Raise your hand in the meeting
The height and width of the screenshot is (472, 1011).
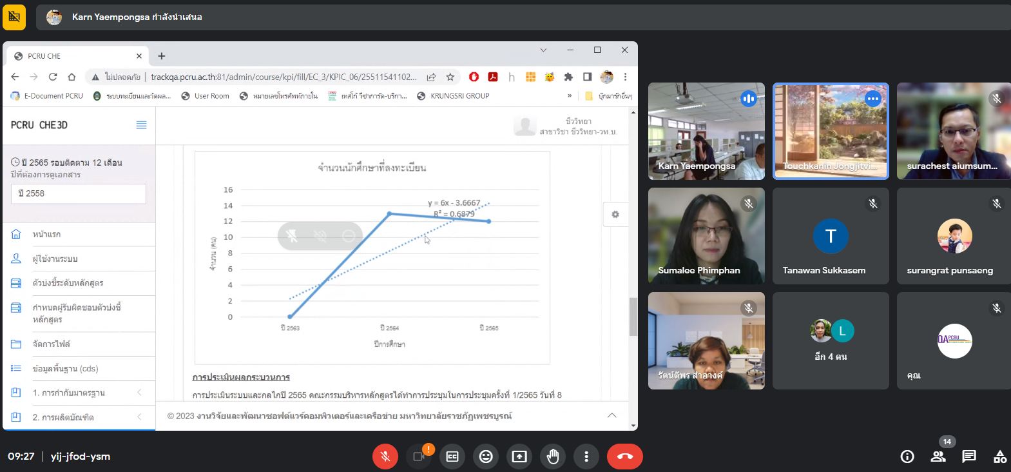[553, 457]
